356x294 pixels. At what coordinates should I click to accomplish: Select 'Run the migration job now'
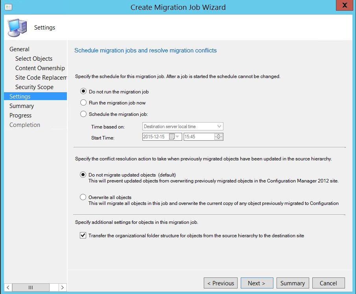(83, 102)
